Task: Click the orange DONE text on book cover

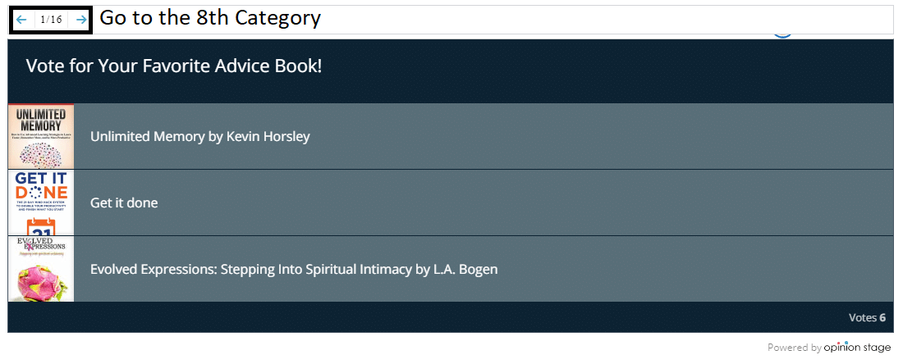Action: click(x=41, y=193)
